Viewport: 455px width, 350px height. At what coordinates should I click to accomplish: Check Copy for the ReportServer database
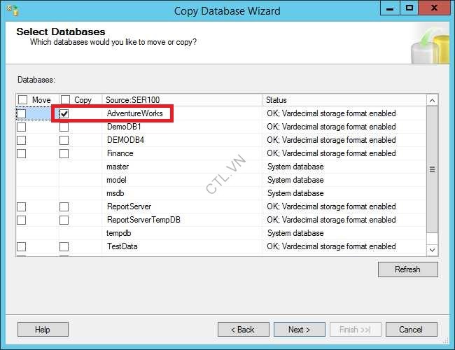click(64, 207)
